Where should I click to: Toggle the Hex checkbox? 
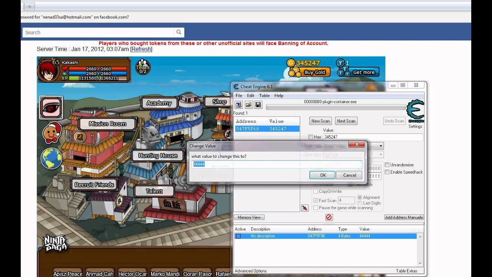311,137
